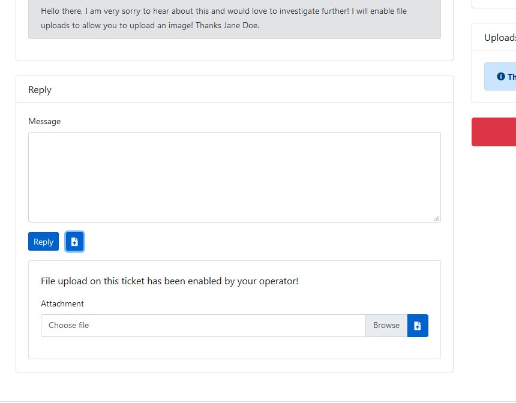Focus the Message text area
This screenshot has height=403, width=516.
click(x=234, y=177)
